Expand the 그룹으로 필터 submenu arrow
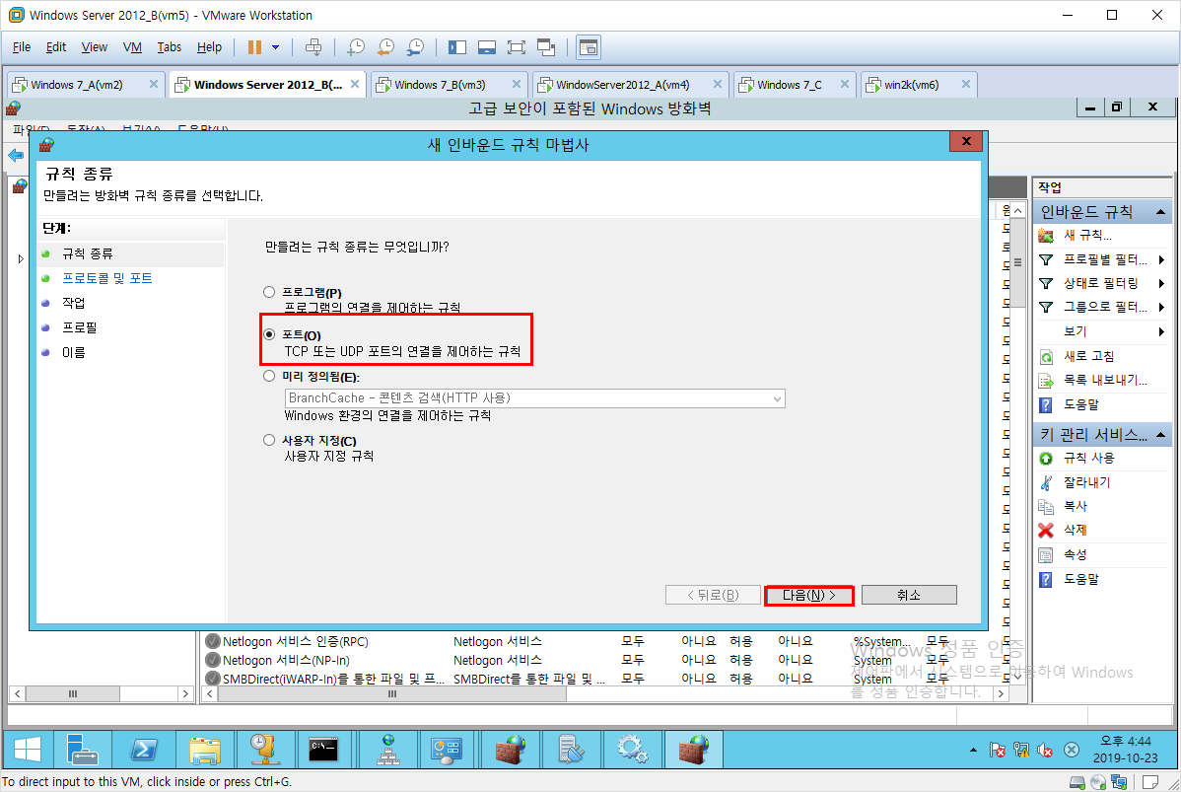The image size is (1181, 792). point(1161,308)
